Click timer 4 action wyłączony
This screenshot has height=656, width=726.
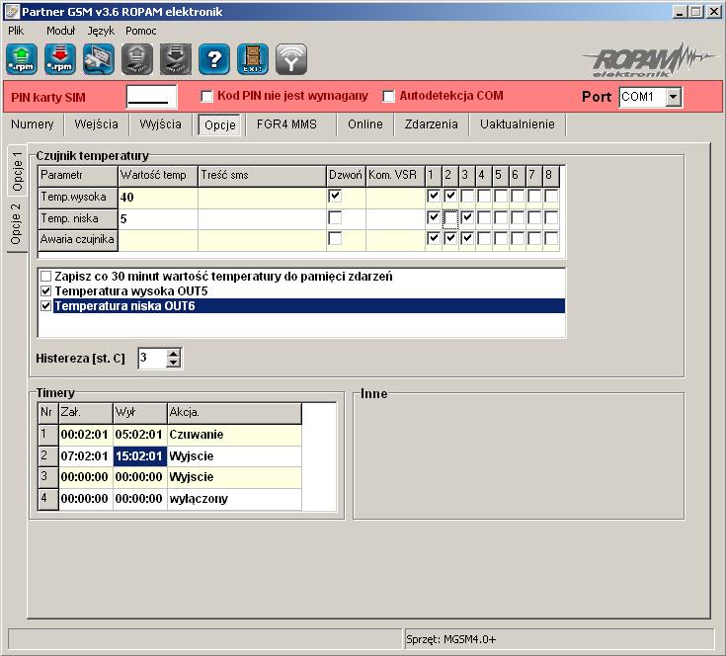coord(234,499)
